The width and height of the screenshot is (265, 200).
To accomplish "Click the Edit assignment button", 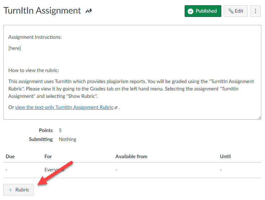I will [x=235, y=11].
